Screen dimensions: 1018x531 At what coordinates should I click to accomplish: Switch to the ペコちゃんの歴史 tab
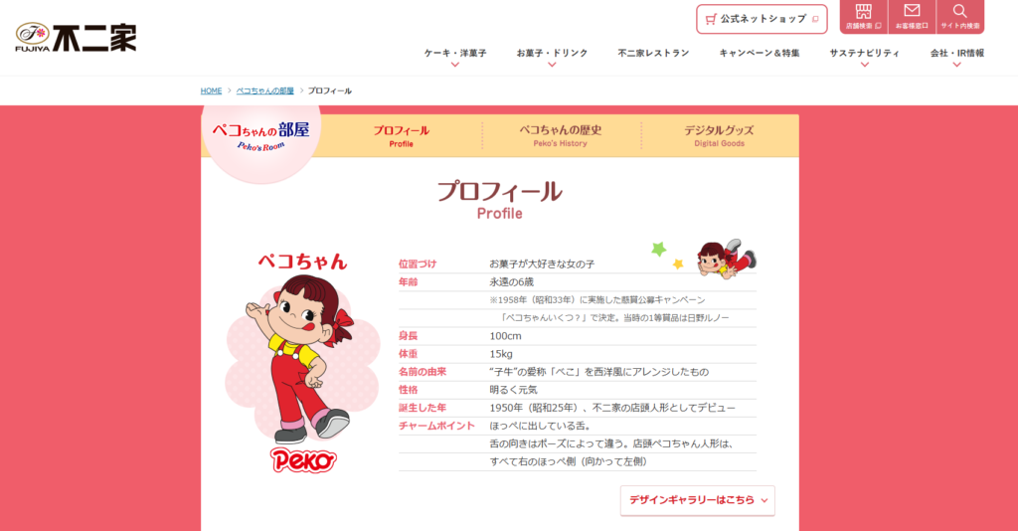560,135
